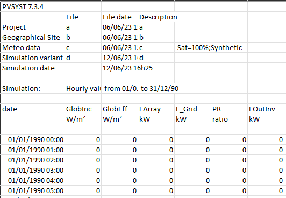Select the Project file cell 'a'
Screen dimensions: 286x198
(x=83, y=27)
